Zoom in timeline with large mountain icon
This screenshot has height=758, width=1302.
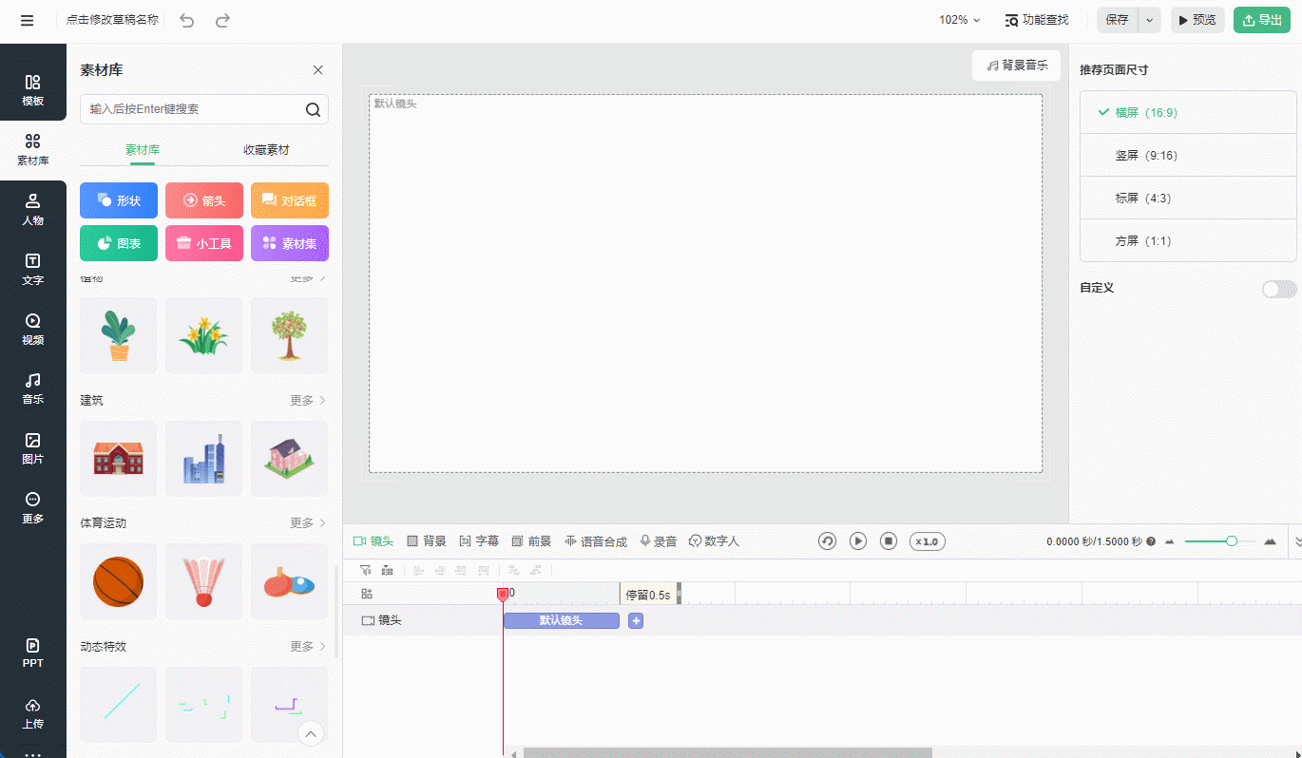(x=1270, y=541)
